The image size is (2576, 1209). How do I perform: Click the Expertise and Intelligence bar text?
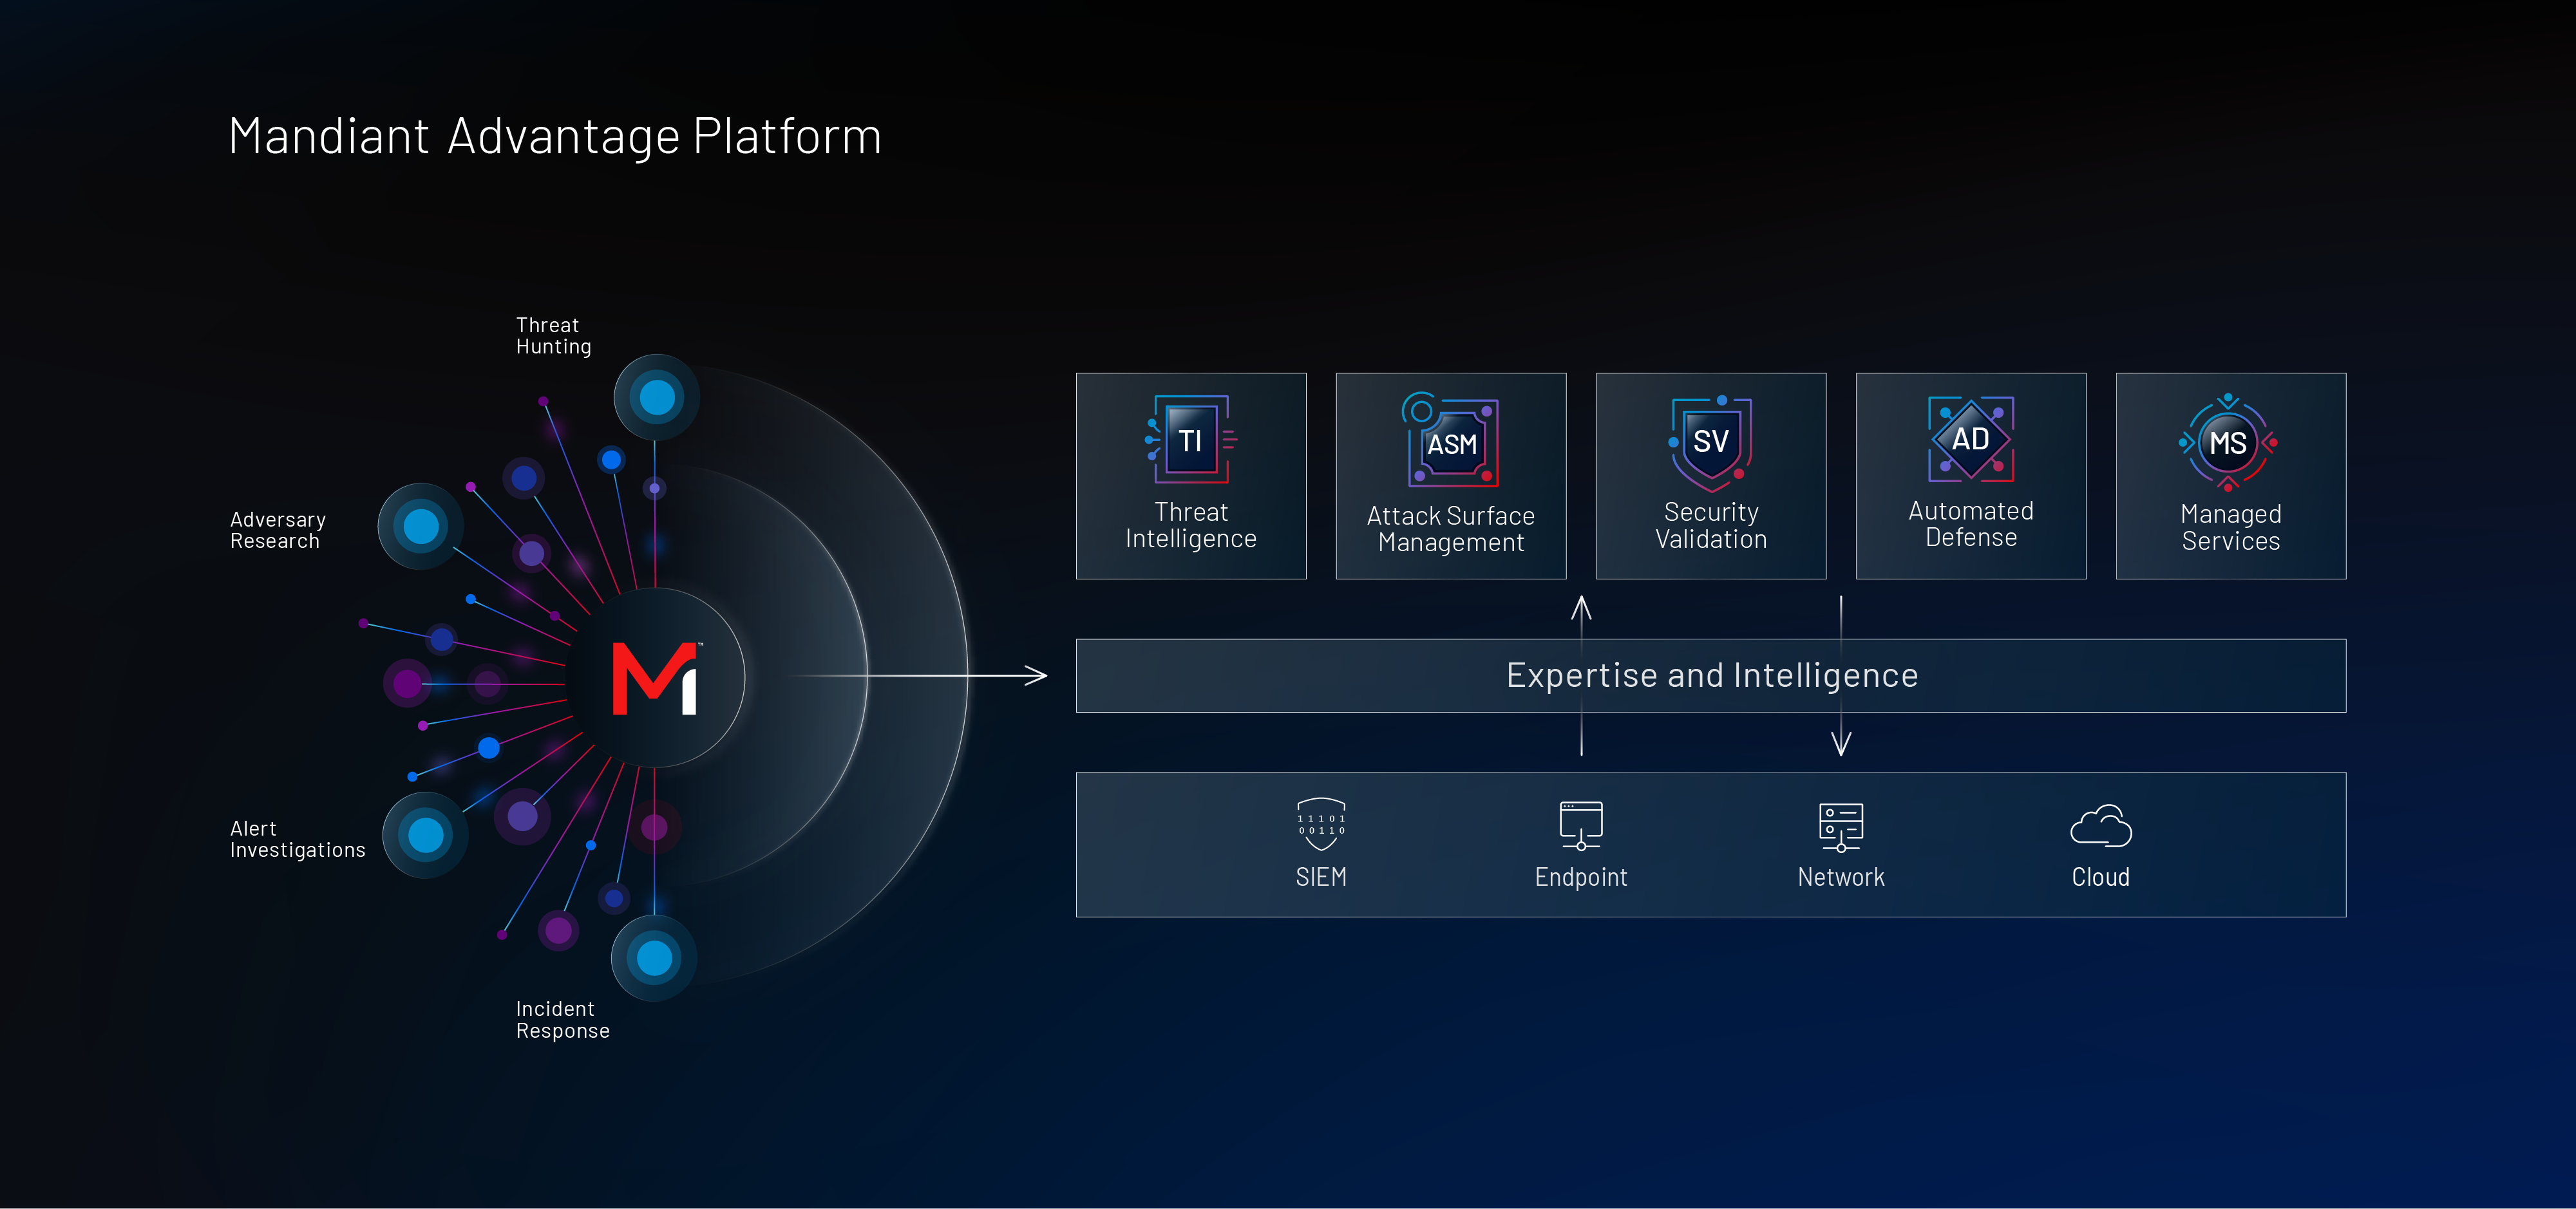tap(1712, 676)
